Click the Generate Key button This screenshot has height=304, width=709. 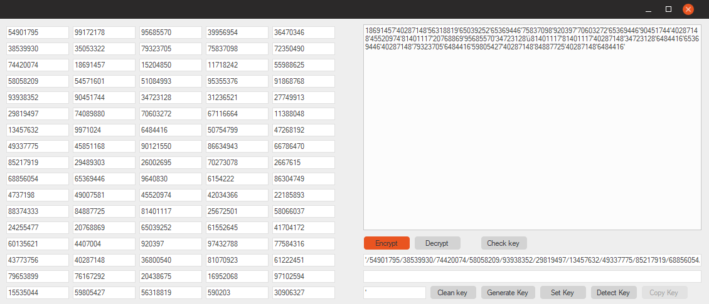(508, 293)
